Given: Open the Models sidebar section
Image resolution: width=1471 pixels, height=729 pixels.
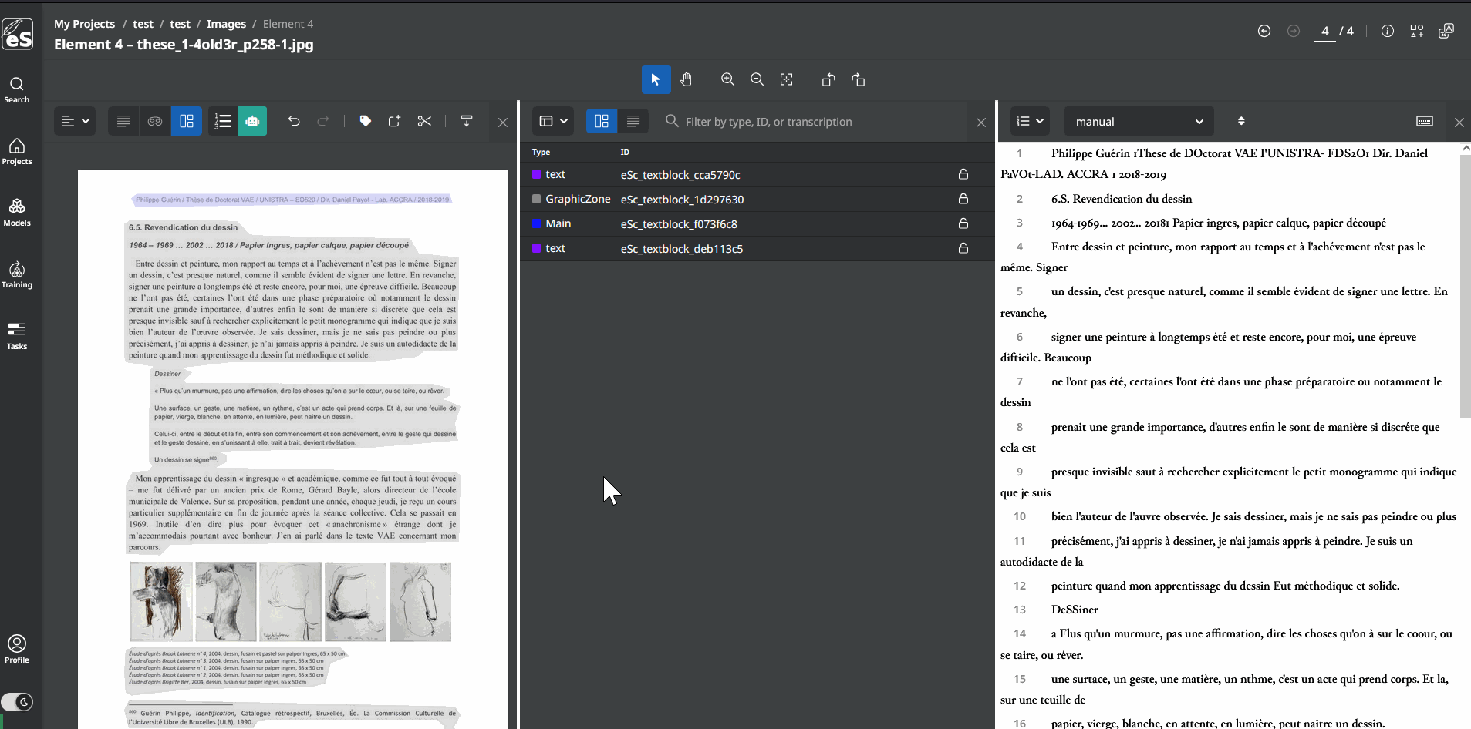Looking at the screenshot, I should pyautogui.click(x=17, y=212).
